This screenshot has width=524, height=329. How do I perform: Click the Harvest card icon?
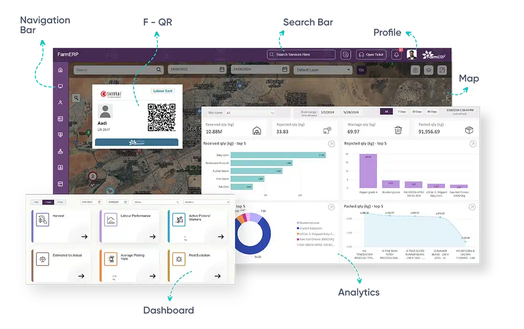coord(43,220)
